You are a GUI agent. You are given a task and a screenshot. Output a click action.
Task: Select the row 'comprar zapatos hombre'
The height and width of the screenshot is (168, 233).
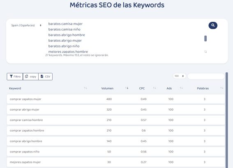click(115, 131)
